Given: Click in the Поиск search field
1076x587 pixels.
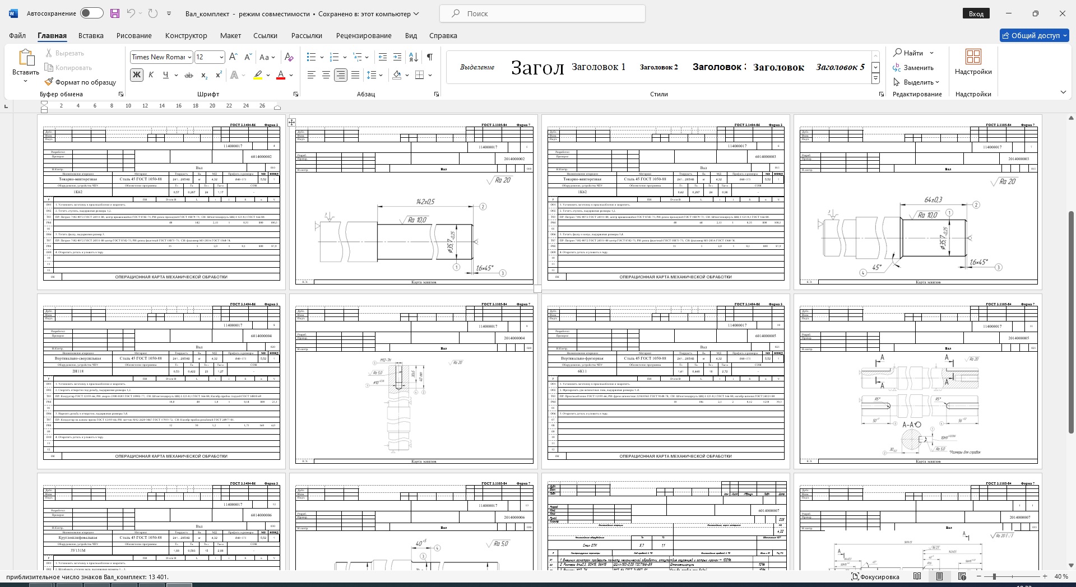Looking at the screenshot, I should pyautogui.click(x=542, y=13).
